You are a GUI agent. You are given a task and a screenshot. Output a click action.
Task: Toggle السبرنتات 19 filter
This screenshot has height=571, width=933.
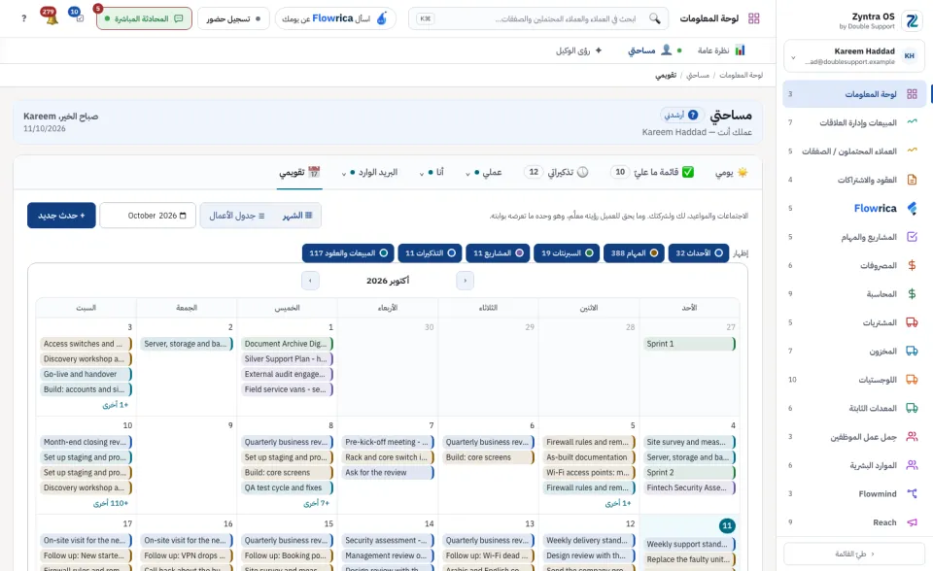click(567, 253)
